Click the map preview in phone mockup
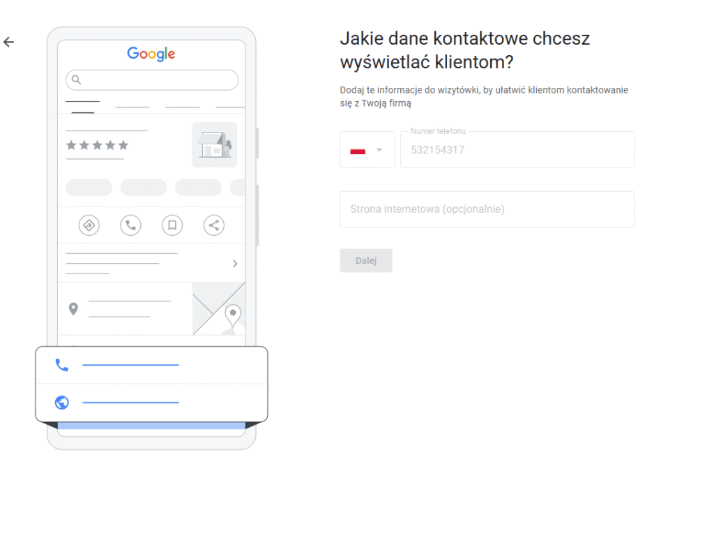714x533 pixels. pos(218,308)
